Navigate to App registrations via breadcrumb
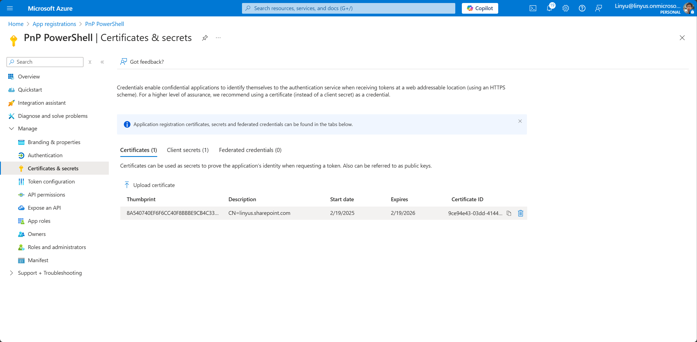The image size is (697, 342). pyautogui.click(x=54, y=24)
